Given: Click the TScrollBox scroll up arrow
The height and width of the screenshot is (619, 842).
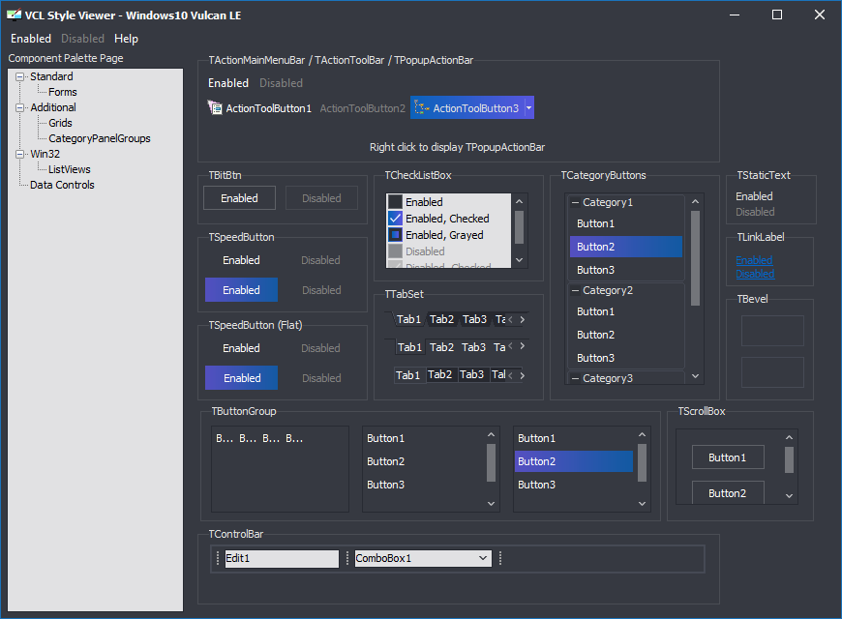Looking at the screenshot, I should (789, 437).
